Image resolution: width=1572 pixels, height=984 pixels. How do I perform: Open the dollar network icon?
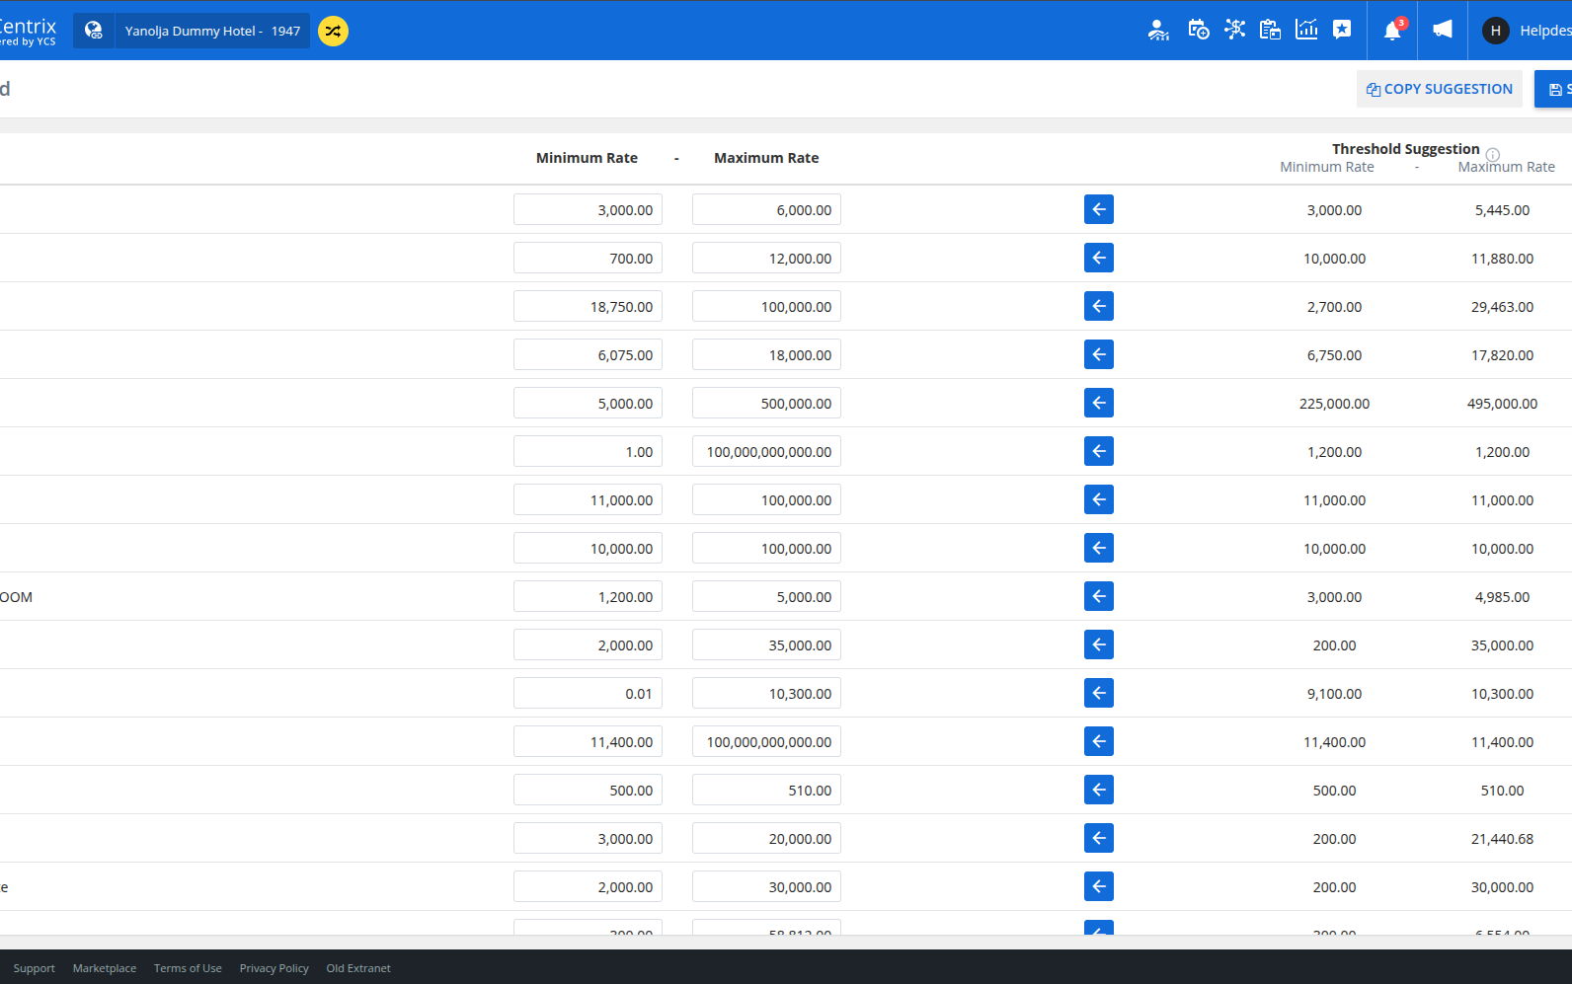[1234, 30]
